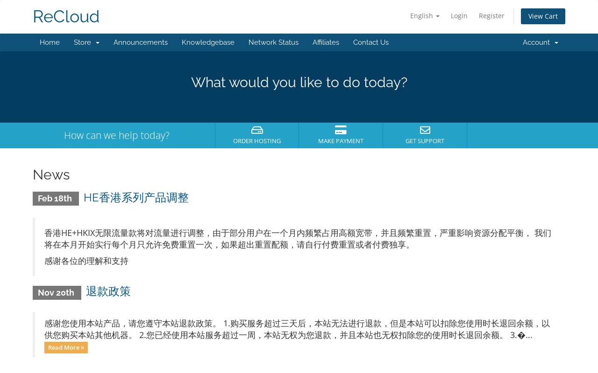Open the Knowledgebase menu item
The image size is (598, 373).
pyautogui.click(x=208, y=42)
